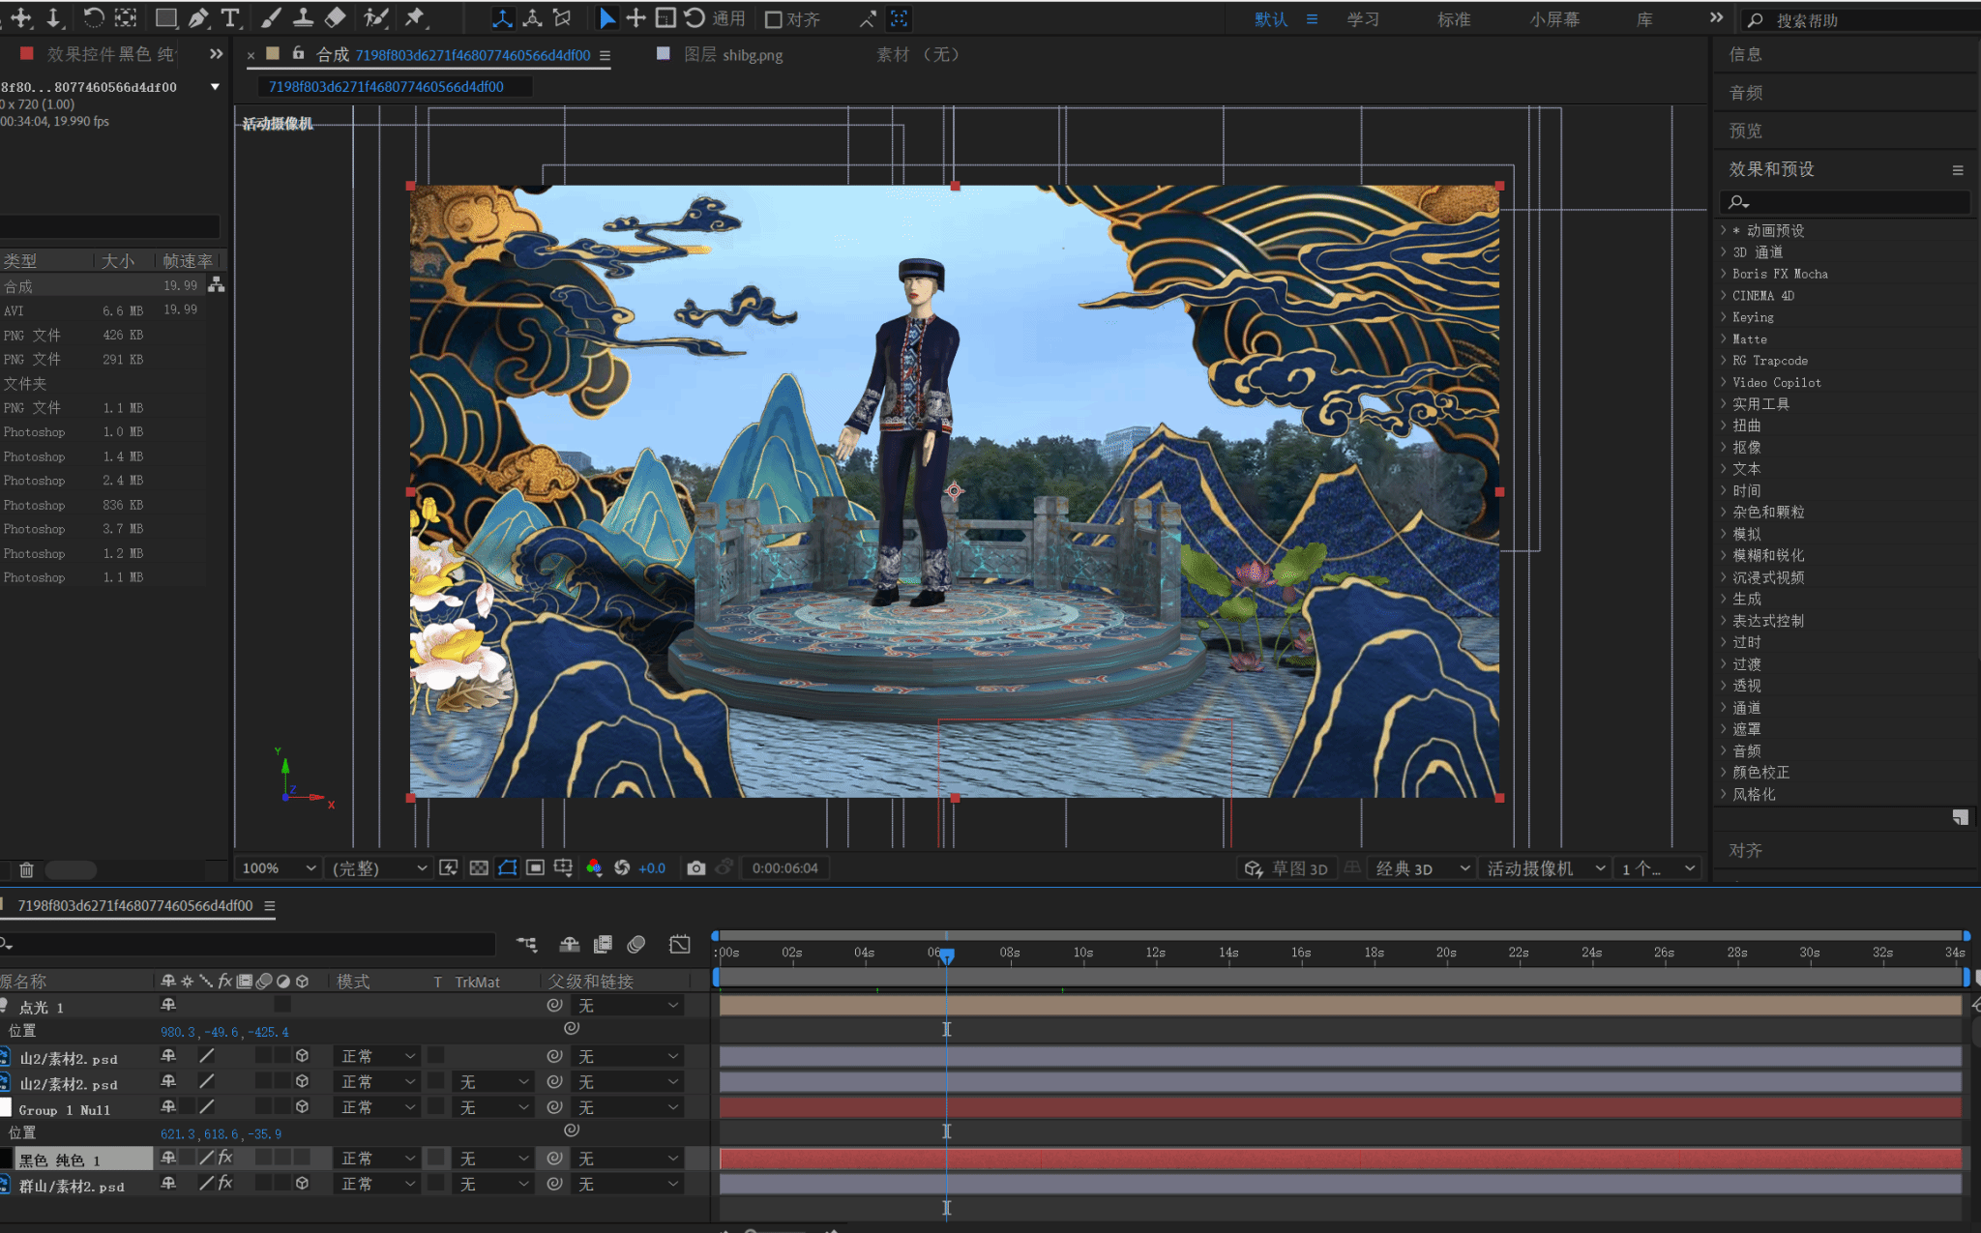The image size is (1981, 1233).
Task: Click the 草图 3D button
Action: [1287, 867]
